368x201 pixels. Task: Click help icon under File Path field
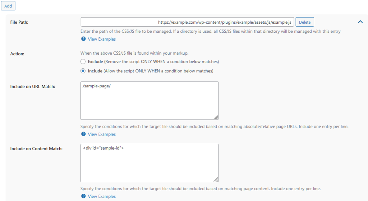(83, 39)
